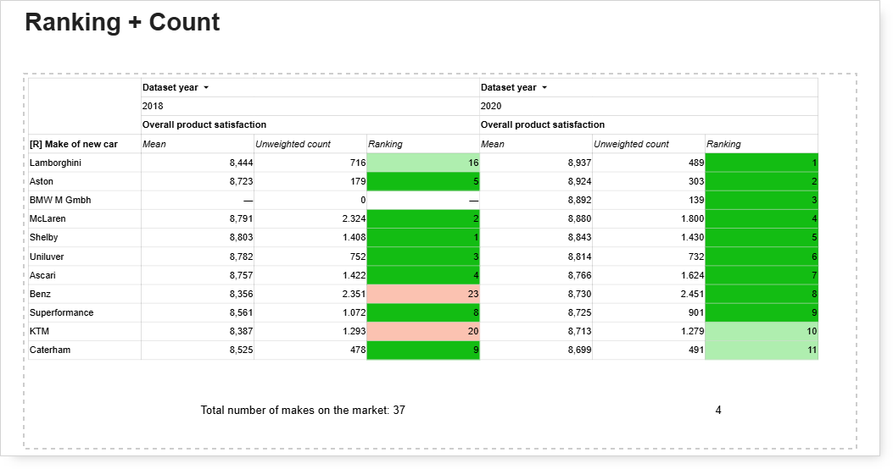This screenshot has width=893, height=469.
Task: Click Lamborghini's 2018 ranking cell 16
Action: (x=423, y=163)
